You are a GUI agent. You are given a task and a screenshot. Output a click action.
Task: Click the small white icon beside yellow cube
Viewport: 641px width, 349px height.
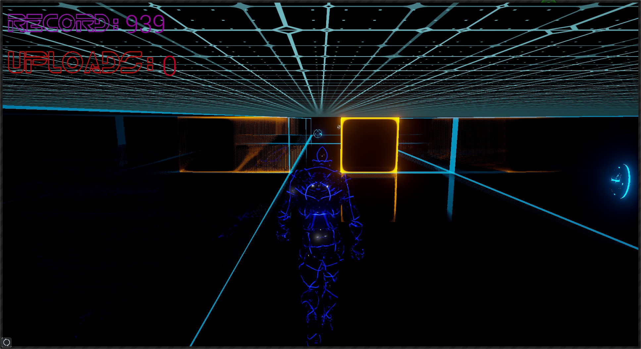(339, 127)
